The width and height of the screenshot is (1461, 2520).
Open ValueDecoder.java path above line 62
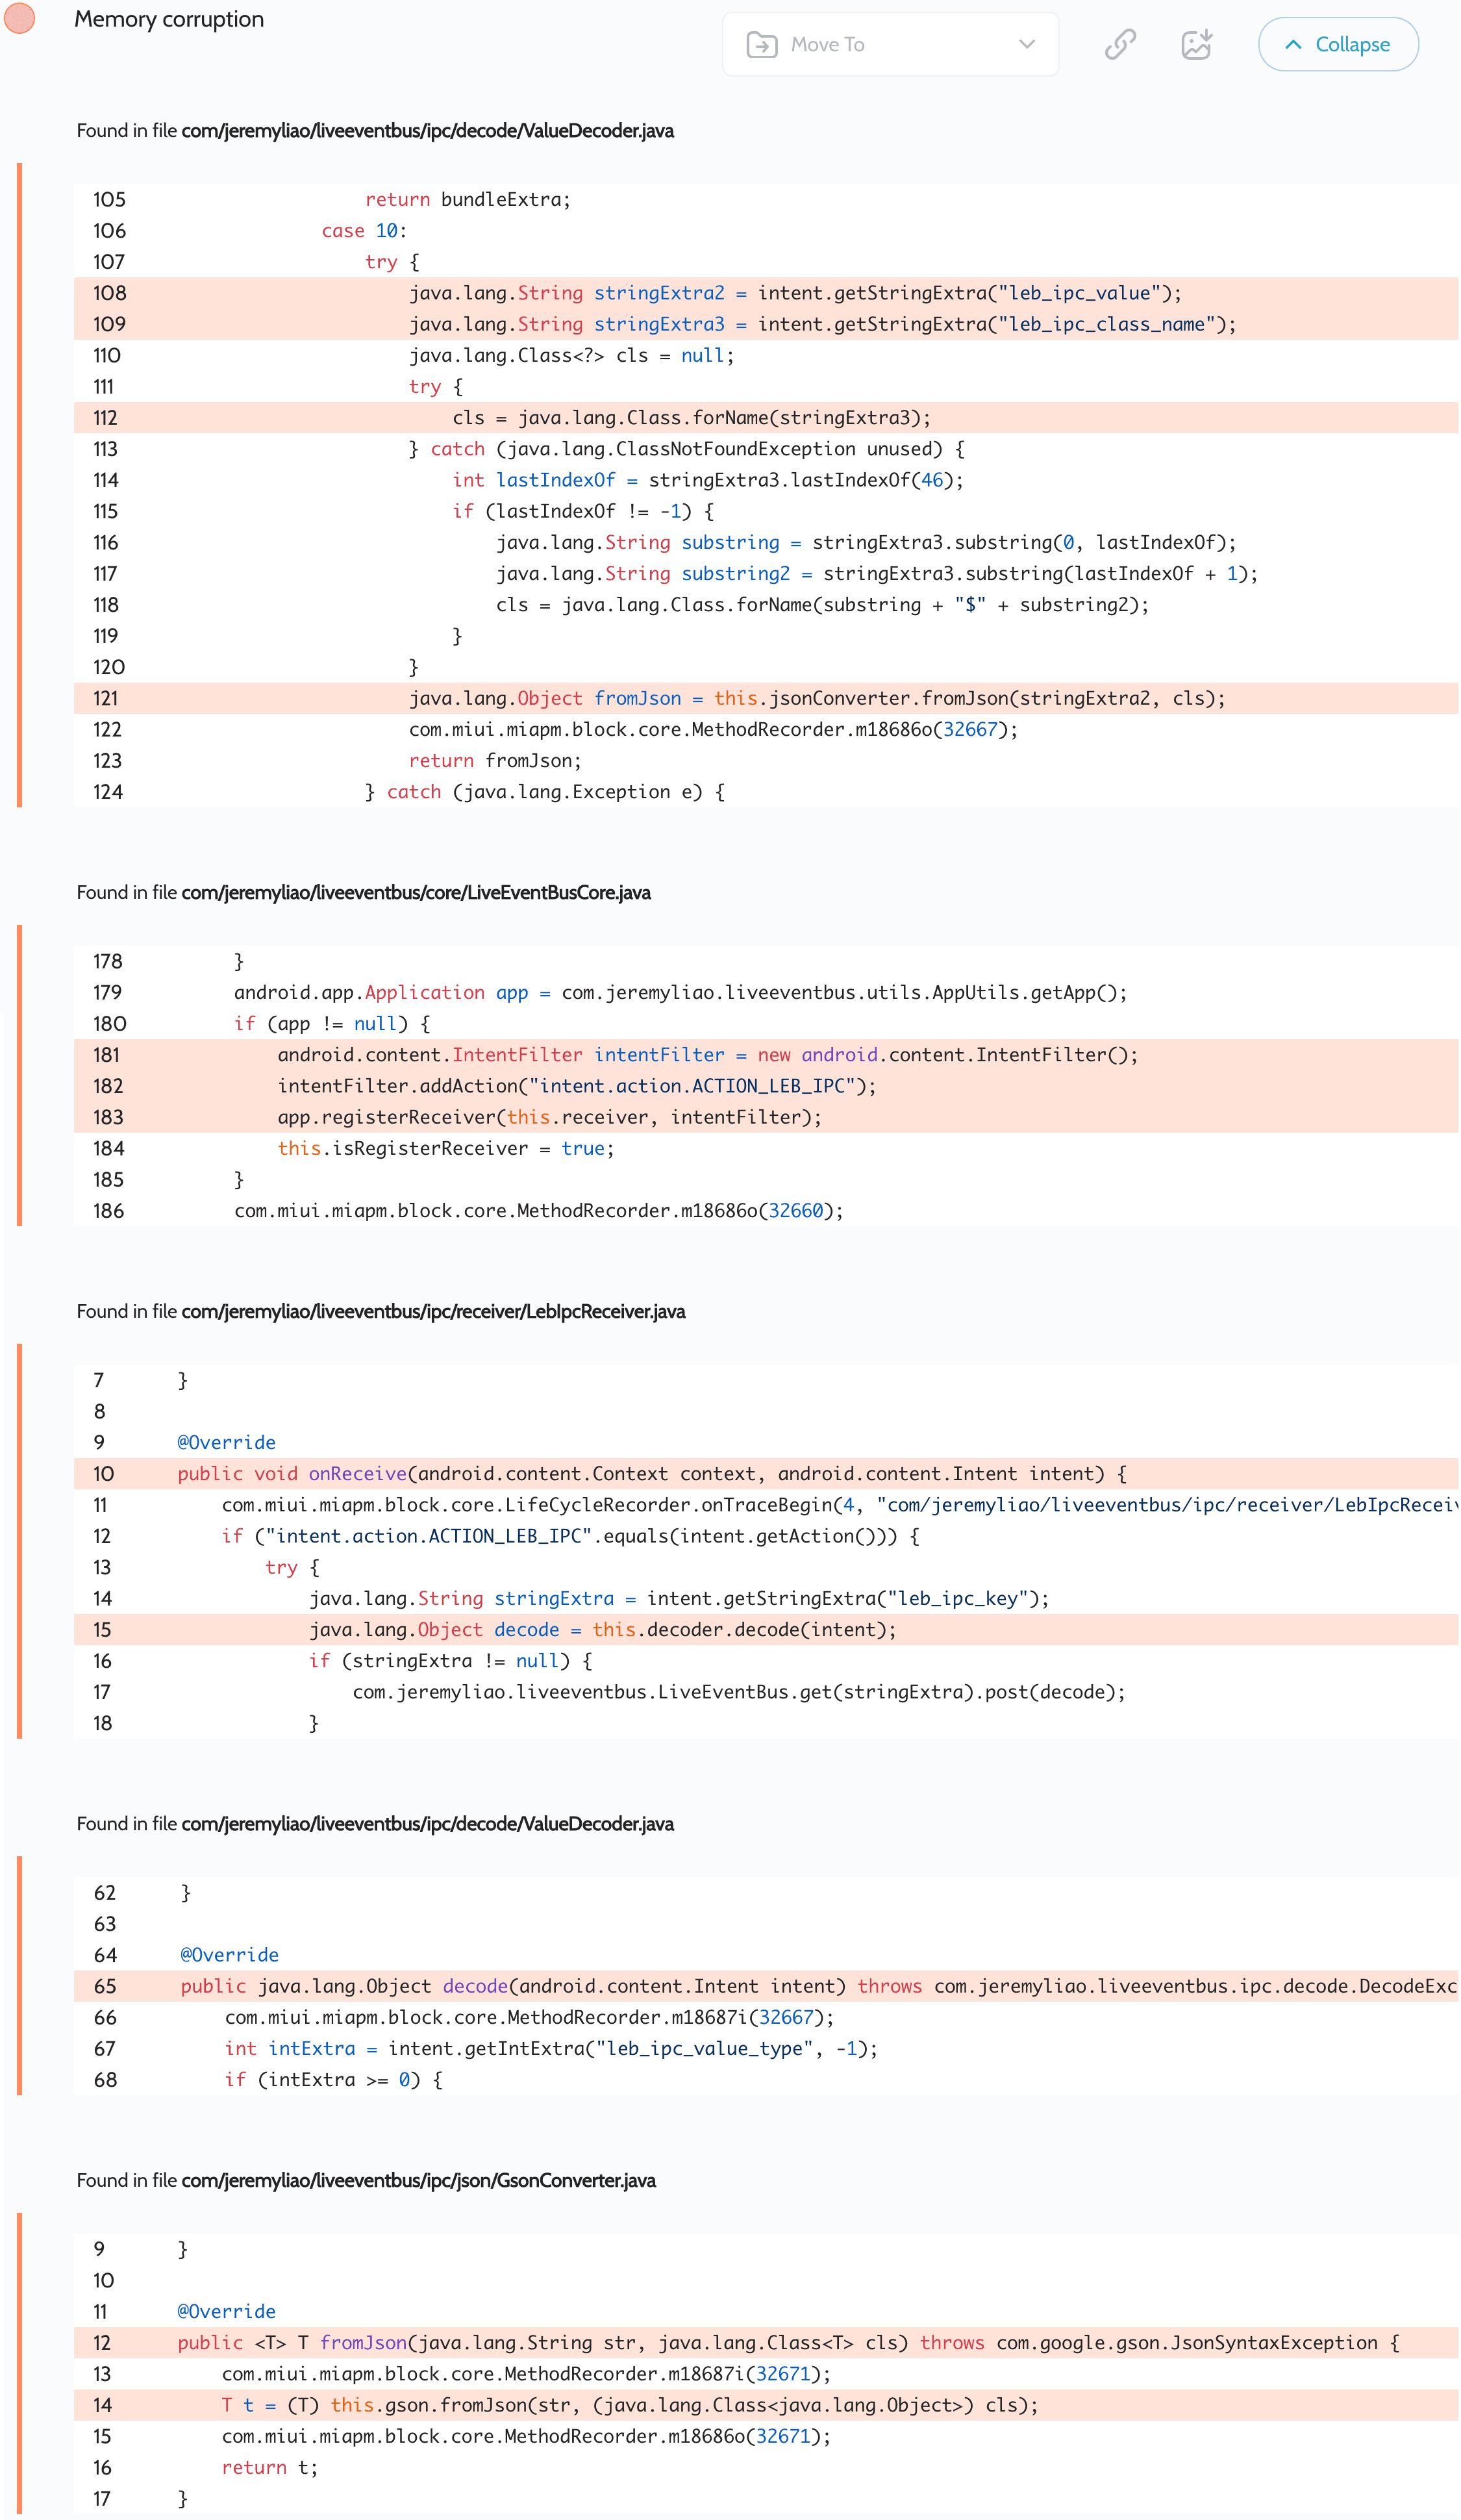pos(427,1823)
